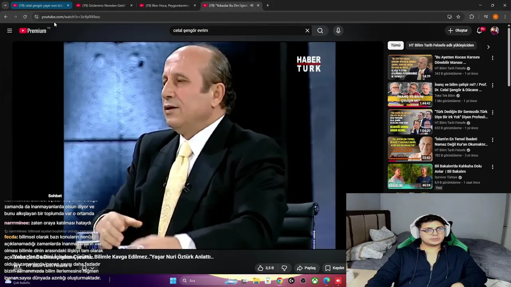Click the address bar URL
The height and width of the screenshot is (287, 511).
coord(71,17)
